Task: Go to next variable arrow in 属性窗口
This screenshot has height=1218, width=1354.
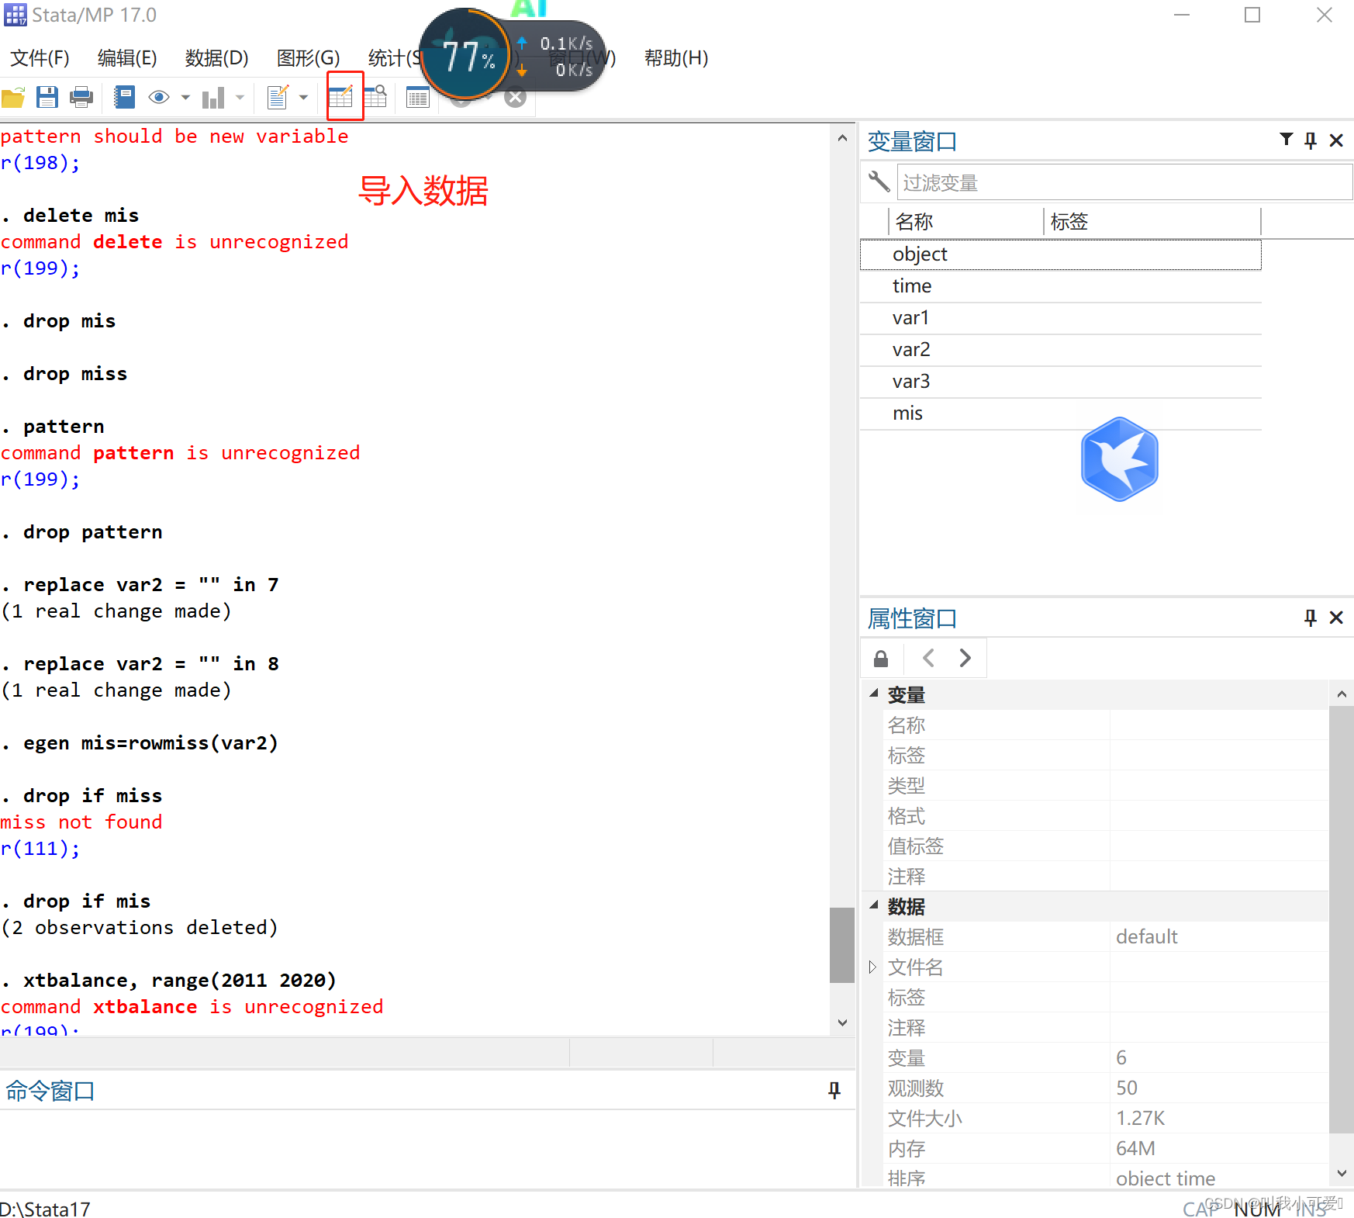Action: click(x=965, y=658)
